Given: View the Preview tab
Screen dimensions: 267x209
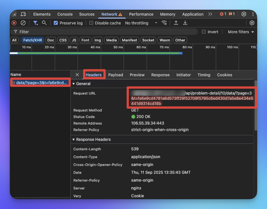Looking at the screenshot, I should click(x=137, y=75).
